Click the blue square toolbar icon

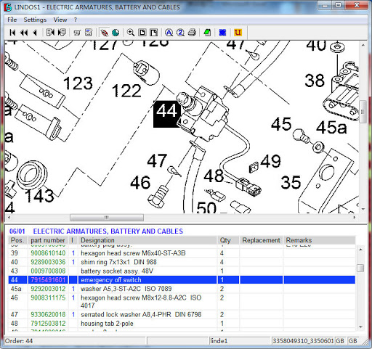222,33
